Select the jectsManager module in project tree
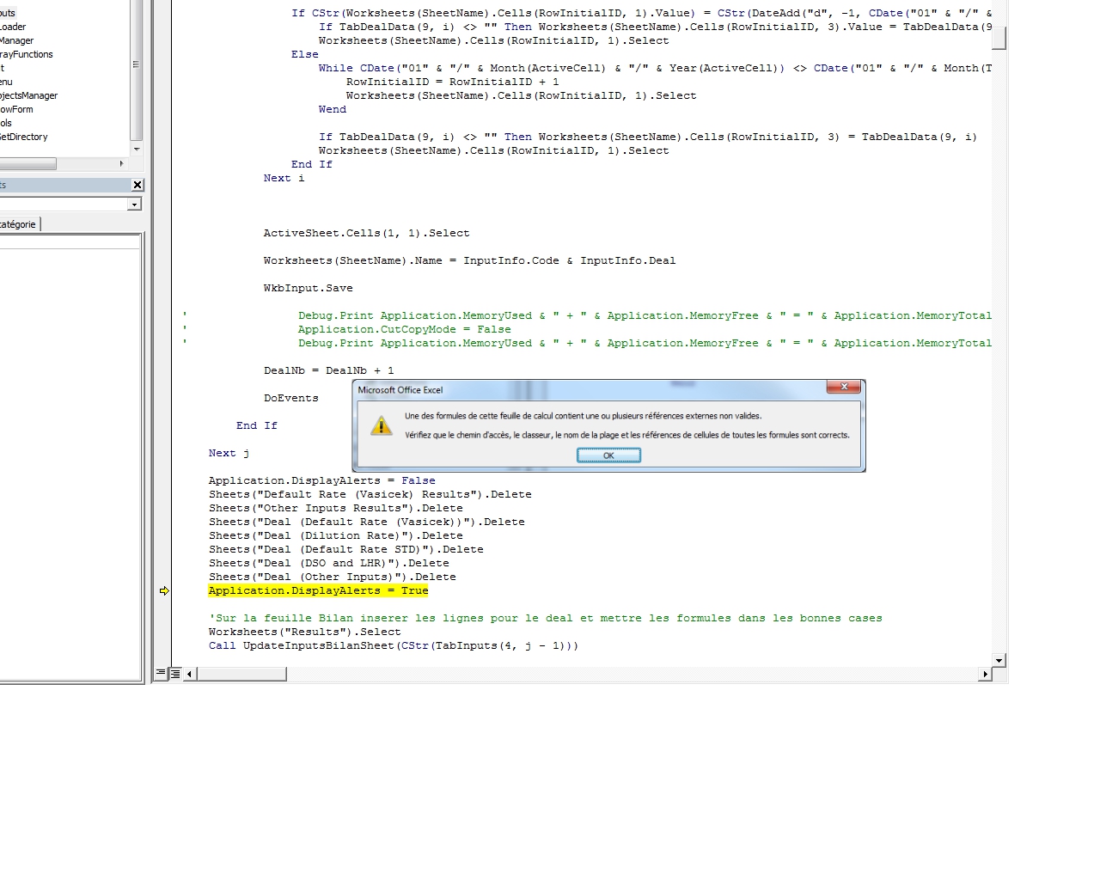 tap(29, 95)
